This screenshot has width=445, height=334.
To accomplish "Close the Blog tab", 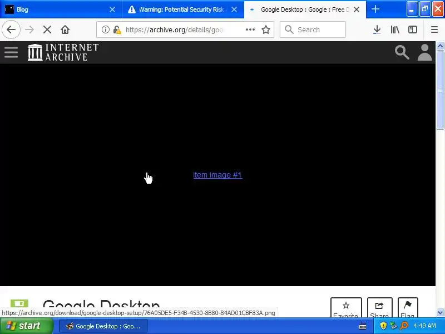I will (112, 9).
